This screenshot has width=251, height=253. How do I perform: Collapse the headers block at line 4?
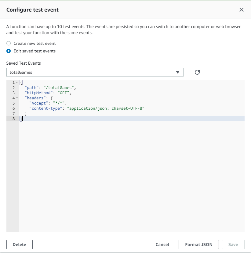17,98
